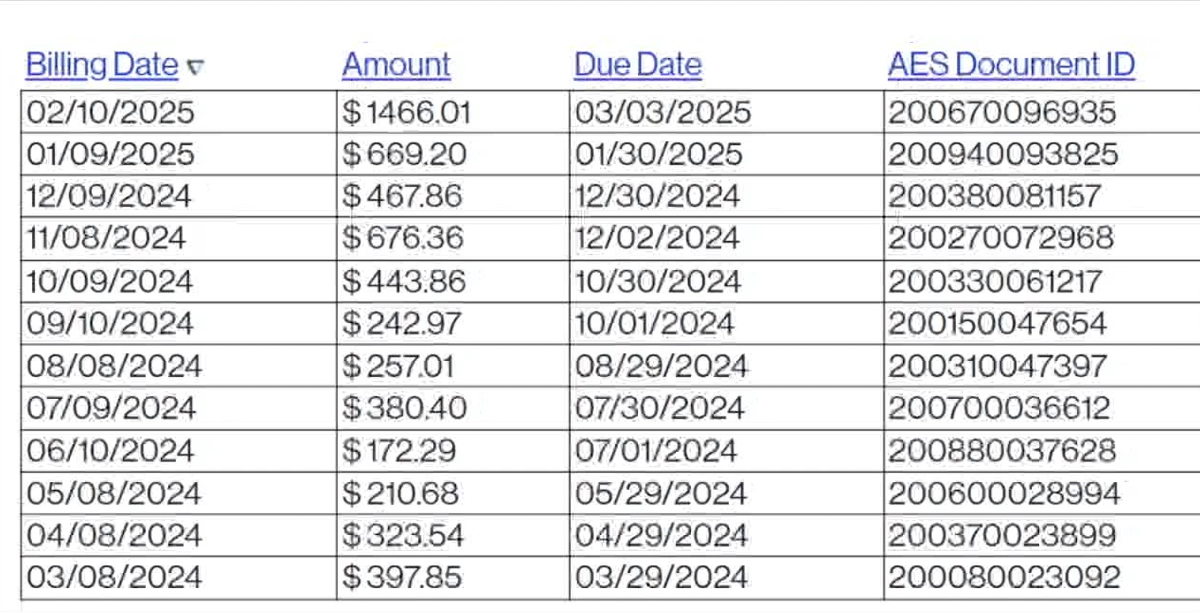This screenshot has width=1200, height=613.
Task: Click the $210.68 amount cell
Action: [x=453, y=494]
